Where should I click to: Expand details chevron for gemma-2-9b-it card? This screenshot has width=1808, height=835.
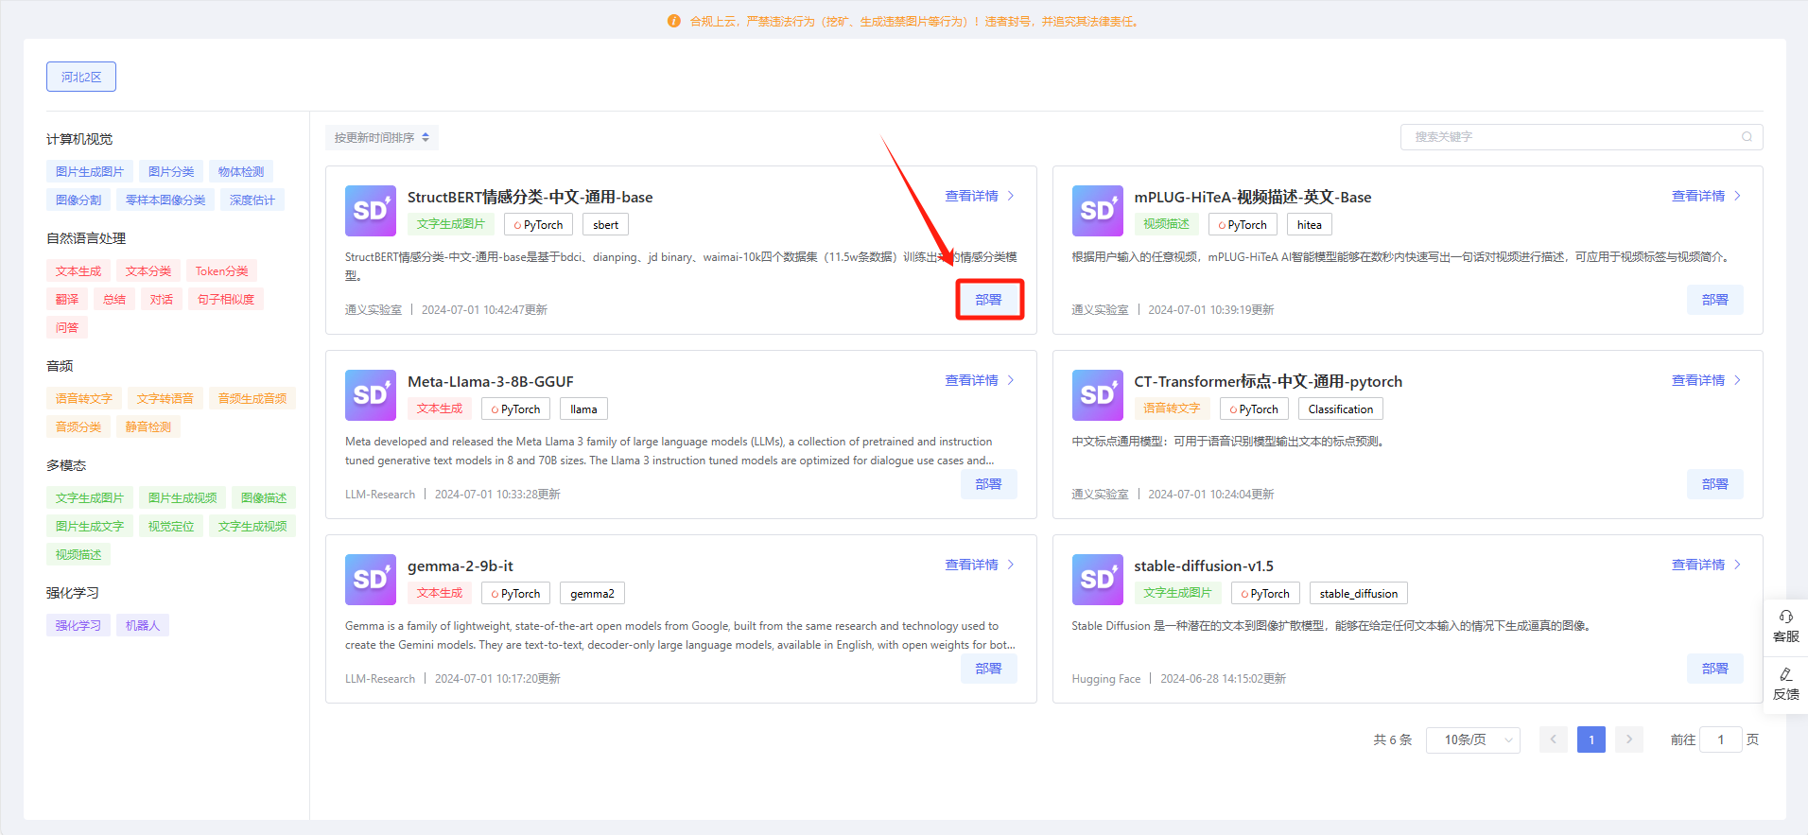point(1010,565)
